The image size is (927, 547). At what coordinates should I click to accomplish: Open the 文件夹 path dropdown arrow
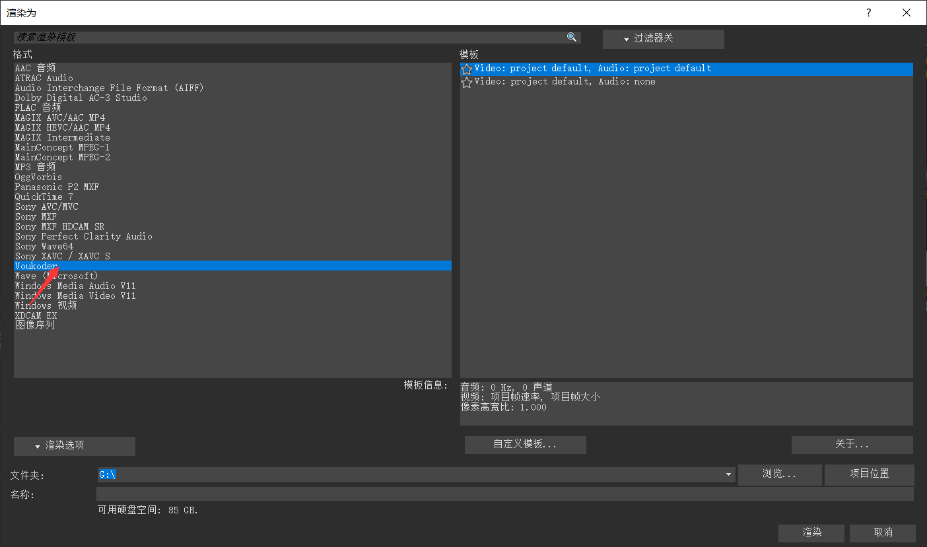[729, 474]
